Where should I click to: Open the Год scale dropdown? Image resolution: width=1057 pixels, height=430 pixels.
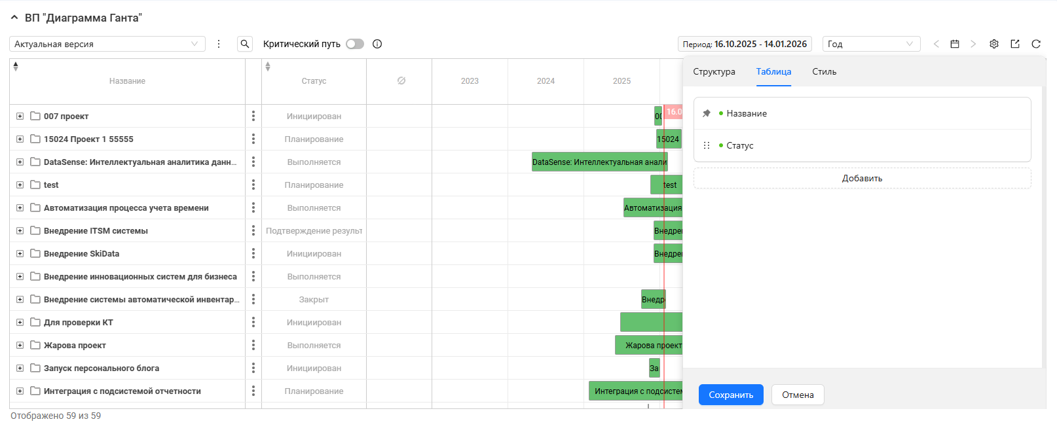click(871, 44)
